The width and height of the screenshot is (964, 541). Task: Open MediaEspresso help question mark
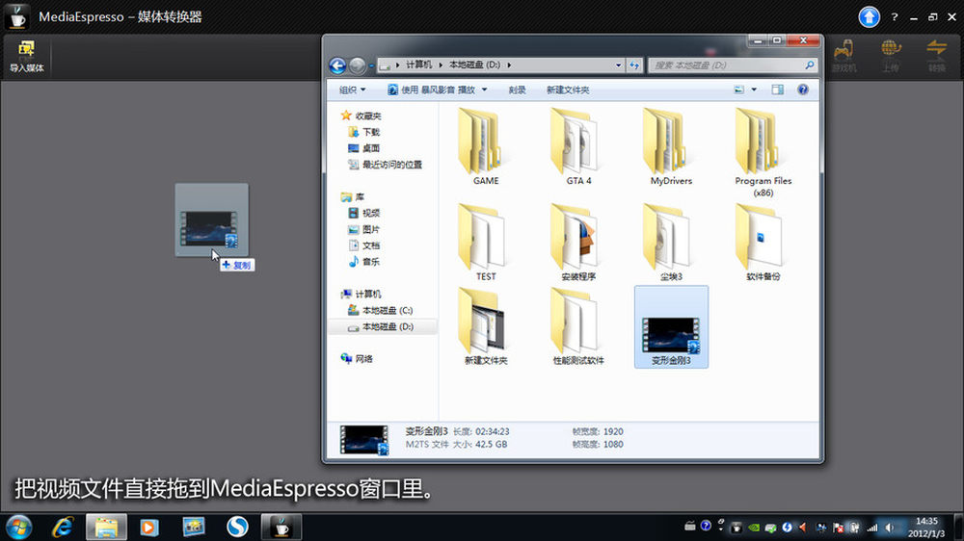tap(895, 17)
